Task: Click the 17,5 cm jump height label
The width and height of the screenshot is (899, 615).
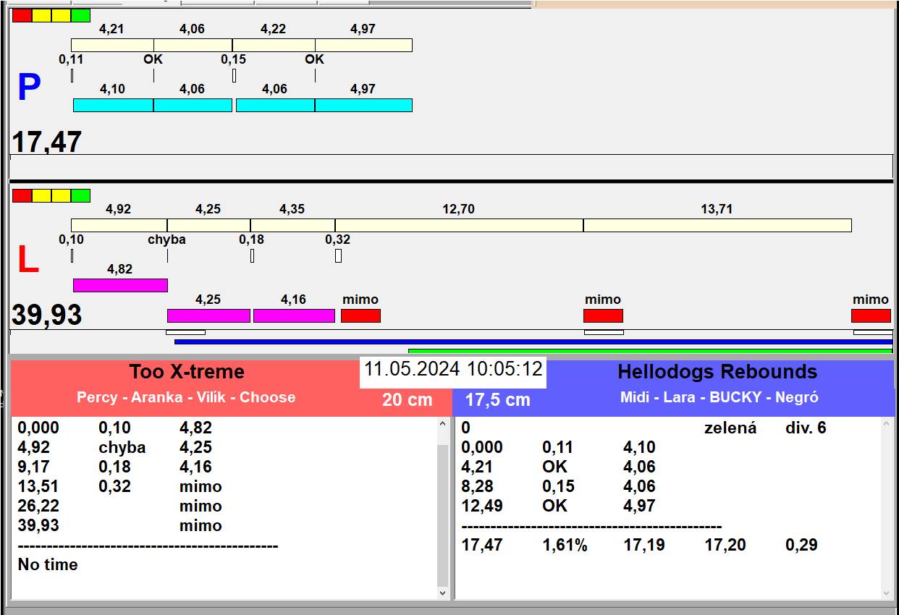Action: coord(497,399)
